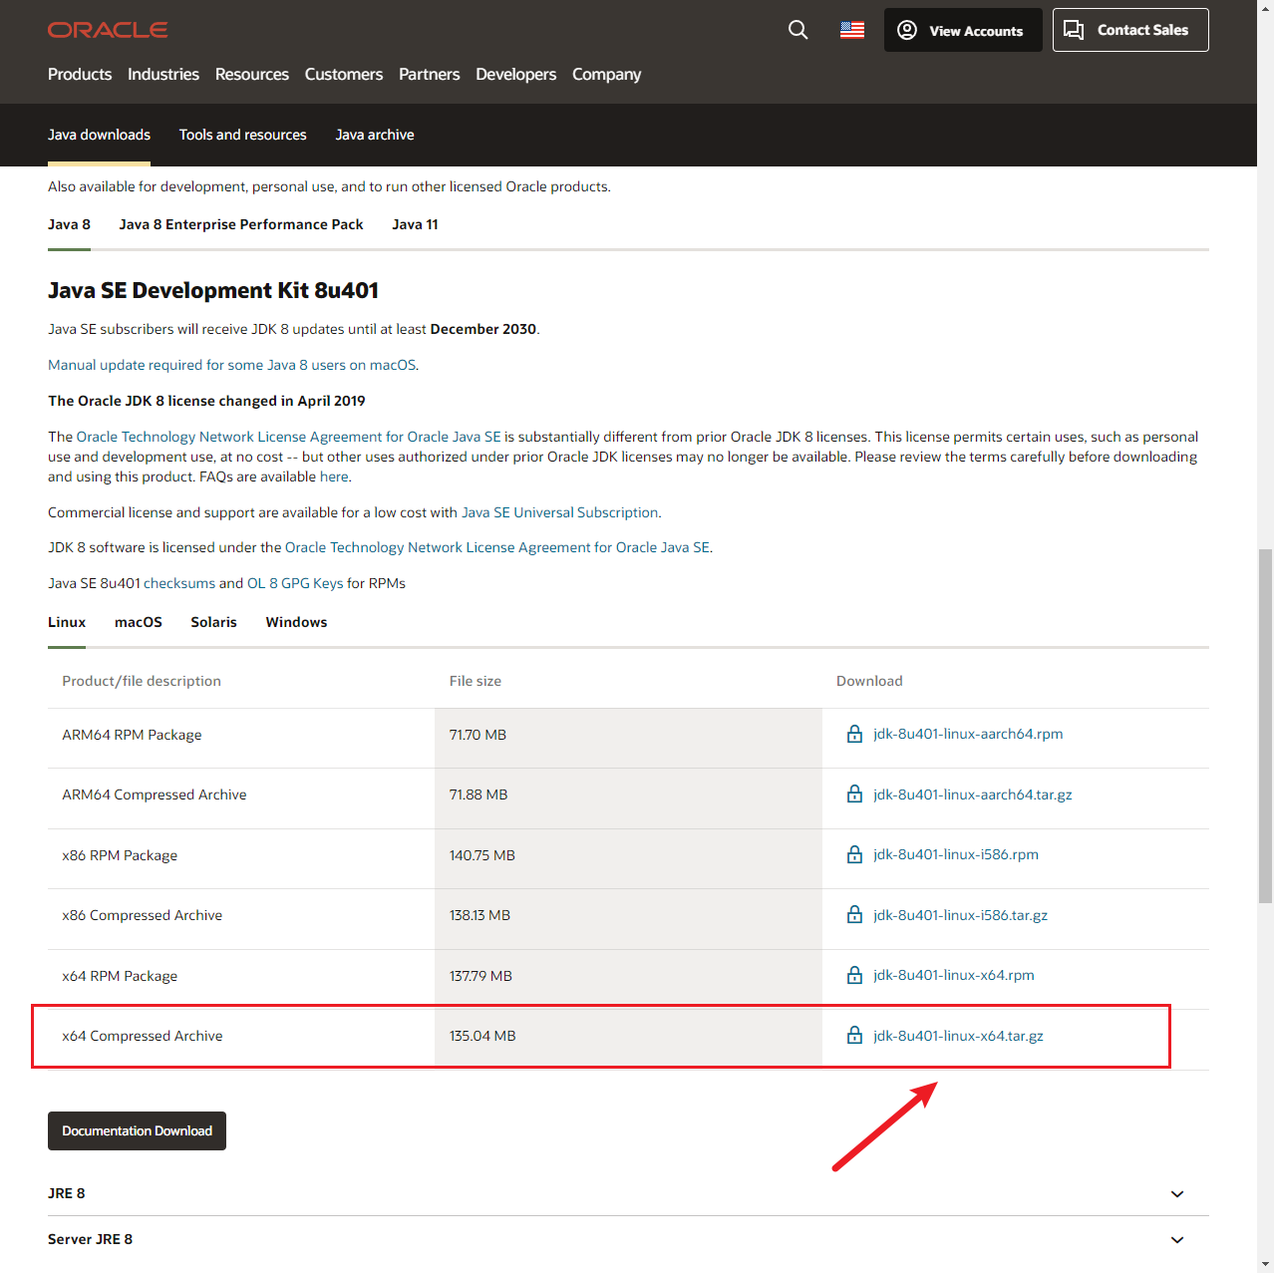Open the Company menu
This screenshot has width=1274, height=1273.
606,75
